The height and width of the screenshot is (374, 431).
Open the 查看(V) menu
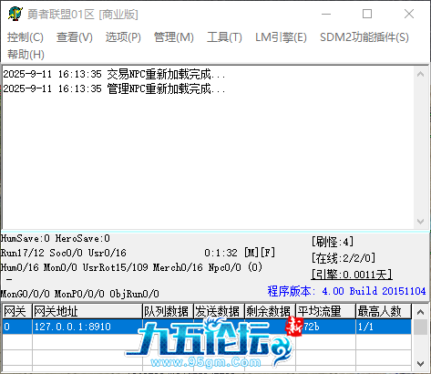[75, 37]
